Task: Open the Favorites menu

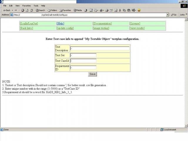Action: [x=26, y=6]
